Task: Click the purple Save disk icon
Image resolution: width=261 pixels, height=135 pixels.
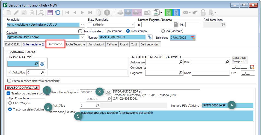Action: click(50, 13)
